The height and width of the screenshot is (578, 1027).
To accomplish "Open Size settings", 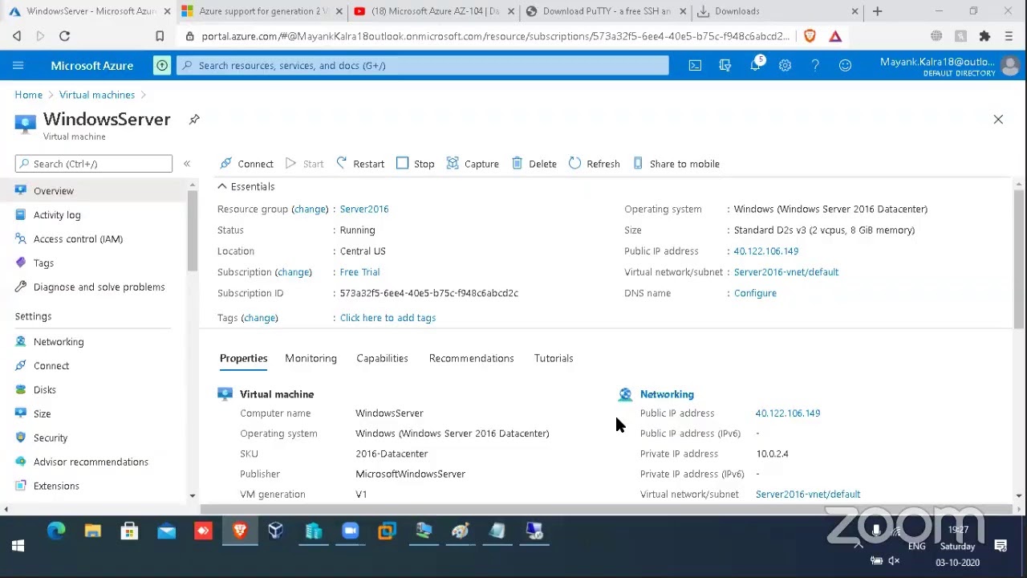I will [x=42, y=414].
